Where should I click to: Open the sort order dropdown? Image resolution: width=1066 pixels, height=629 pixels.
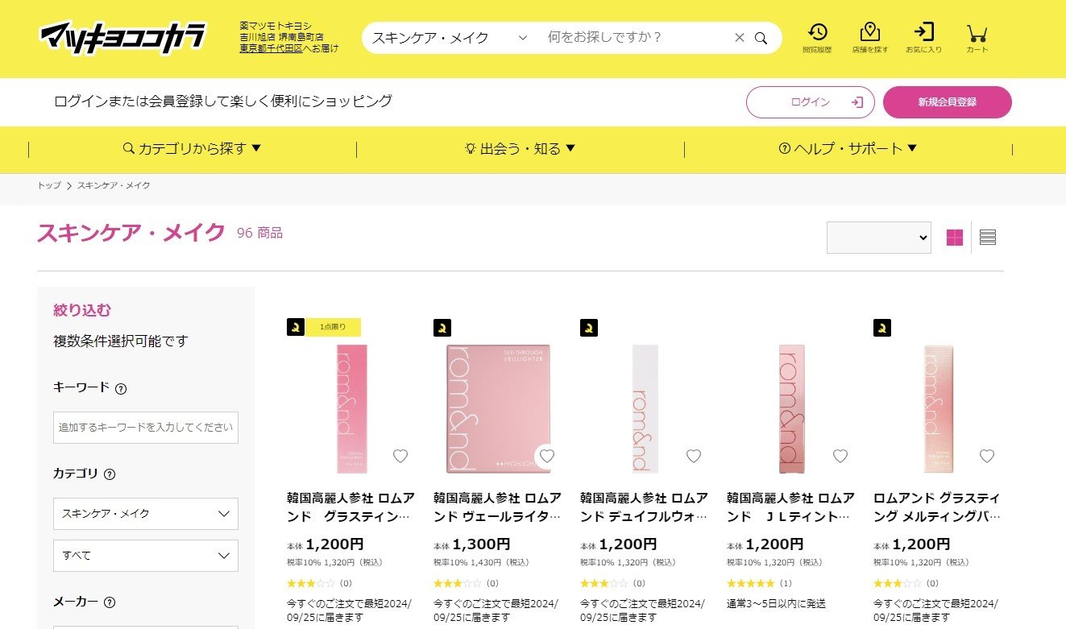878,238
